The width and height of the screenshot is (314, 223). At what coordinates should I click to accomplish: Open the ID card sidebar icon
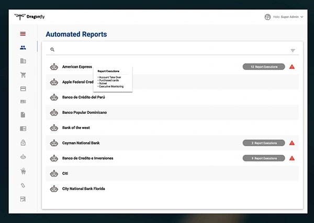tap(23, 102)
